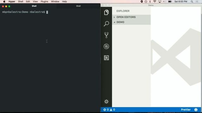202x113 pixels.
Task: Open the Shell menu
Action: (x=21, y=2)
